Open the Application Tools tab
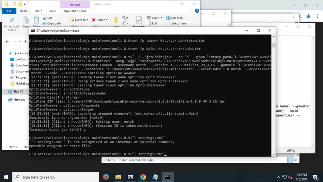This screenshot has height=182, width=323. pyautogui.click(x=75, y=11)
